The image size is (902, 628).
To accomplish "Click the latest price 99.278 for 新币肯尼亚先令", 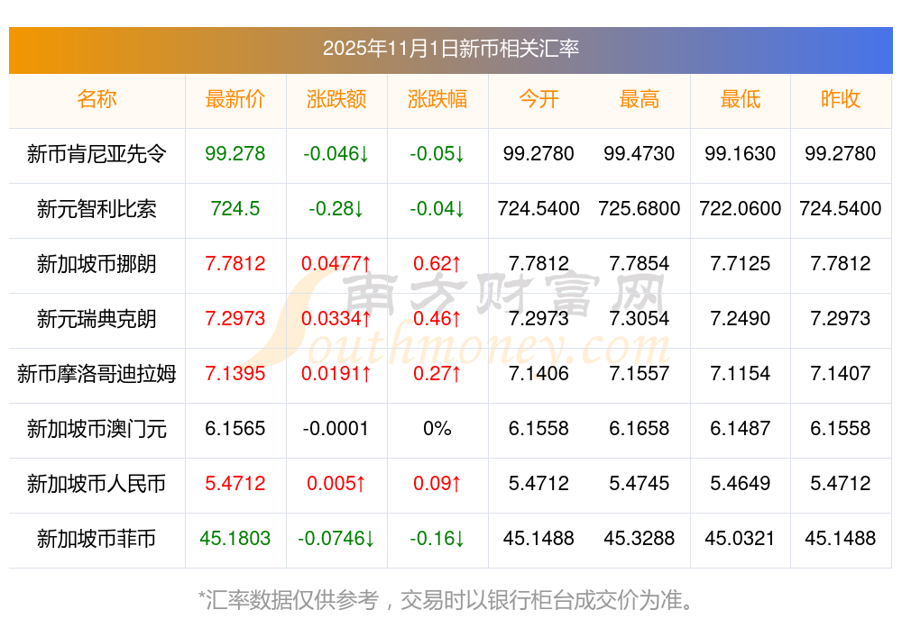I will pyautogui.click(x=235, y=154).
